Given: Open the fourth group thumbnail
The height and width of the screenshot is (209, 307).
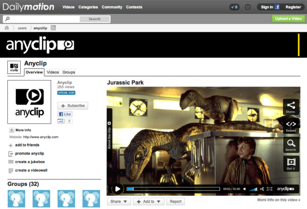Looking at the screenshot, I should pyautogui.click(x=91, y=198).
